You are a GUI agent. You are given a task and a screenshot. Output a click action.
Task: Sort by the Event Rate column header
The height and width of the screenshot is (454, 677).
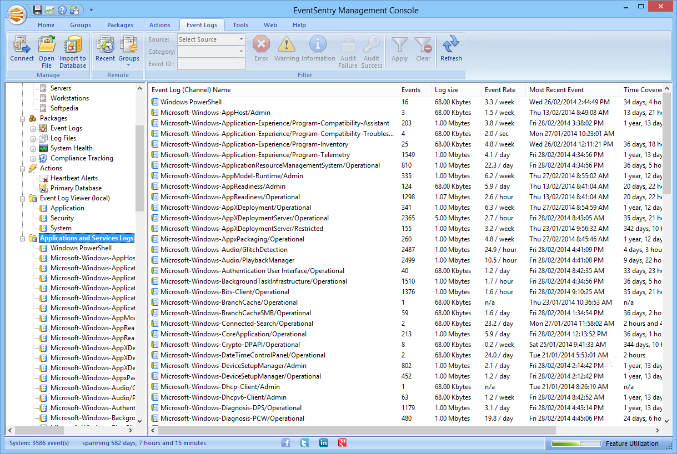(504, 90)
